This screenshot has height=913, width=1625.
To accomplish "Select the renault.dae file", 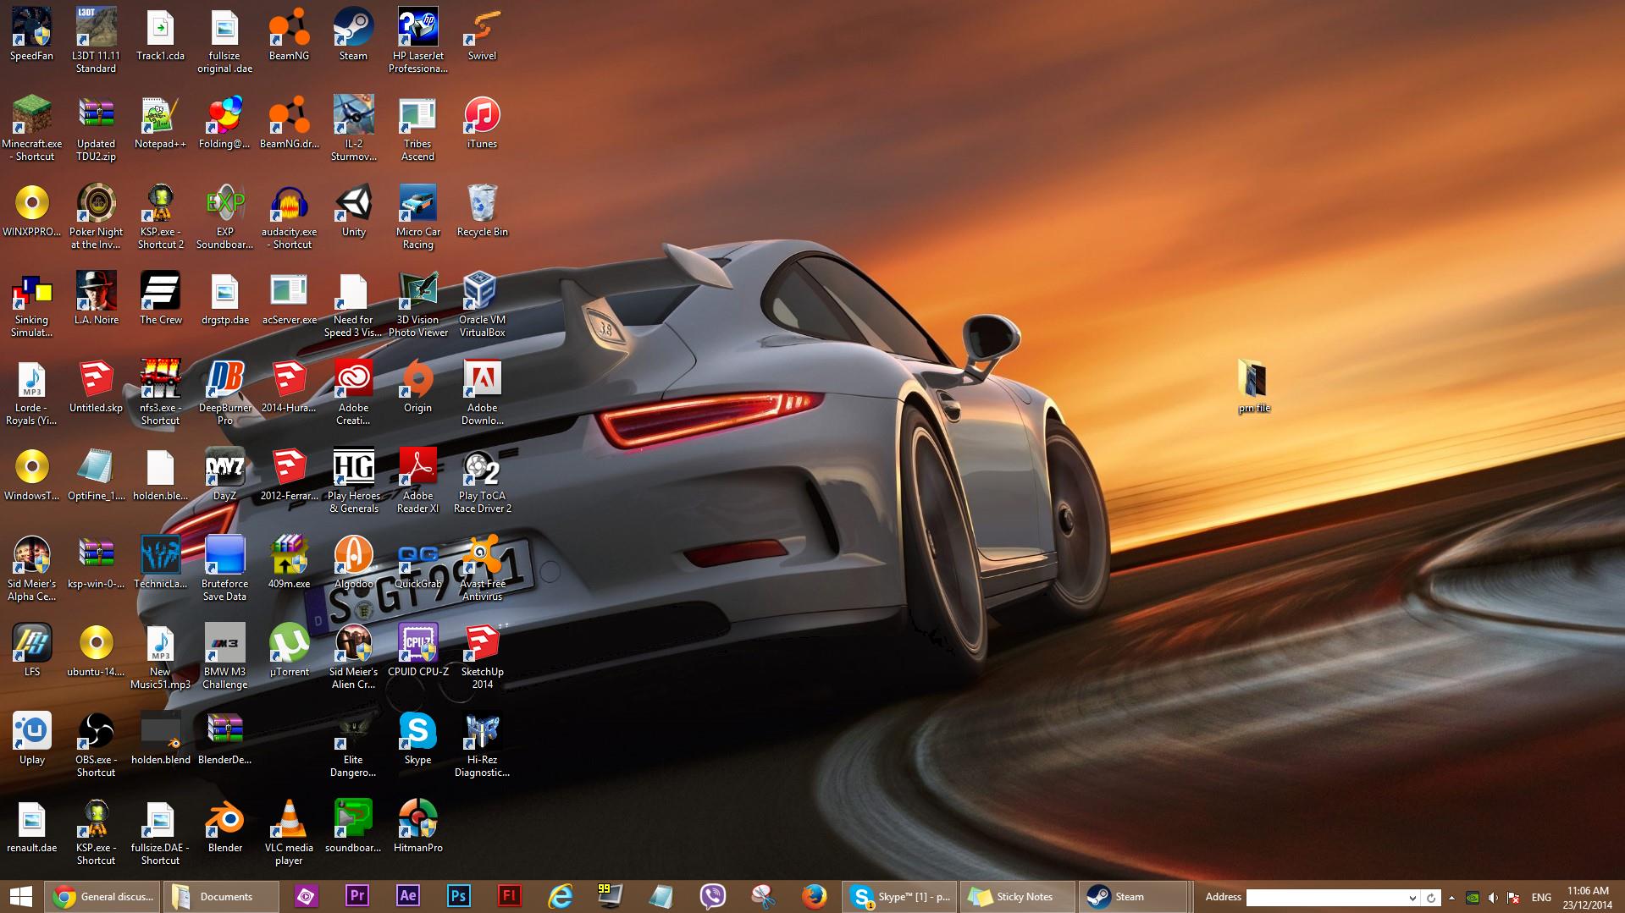I will pyautogui.click(x=32, y=827).
